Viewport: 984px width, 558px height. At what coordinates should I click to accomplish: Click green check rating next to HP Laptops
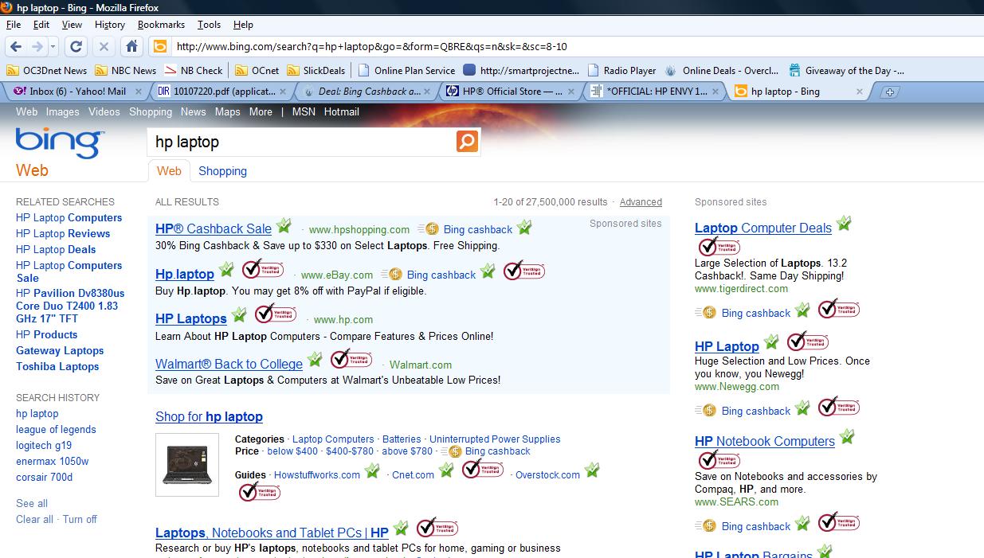pyautogui.click(x=239, y=315)
